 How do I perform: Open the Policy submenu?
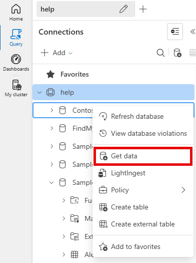143,190
